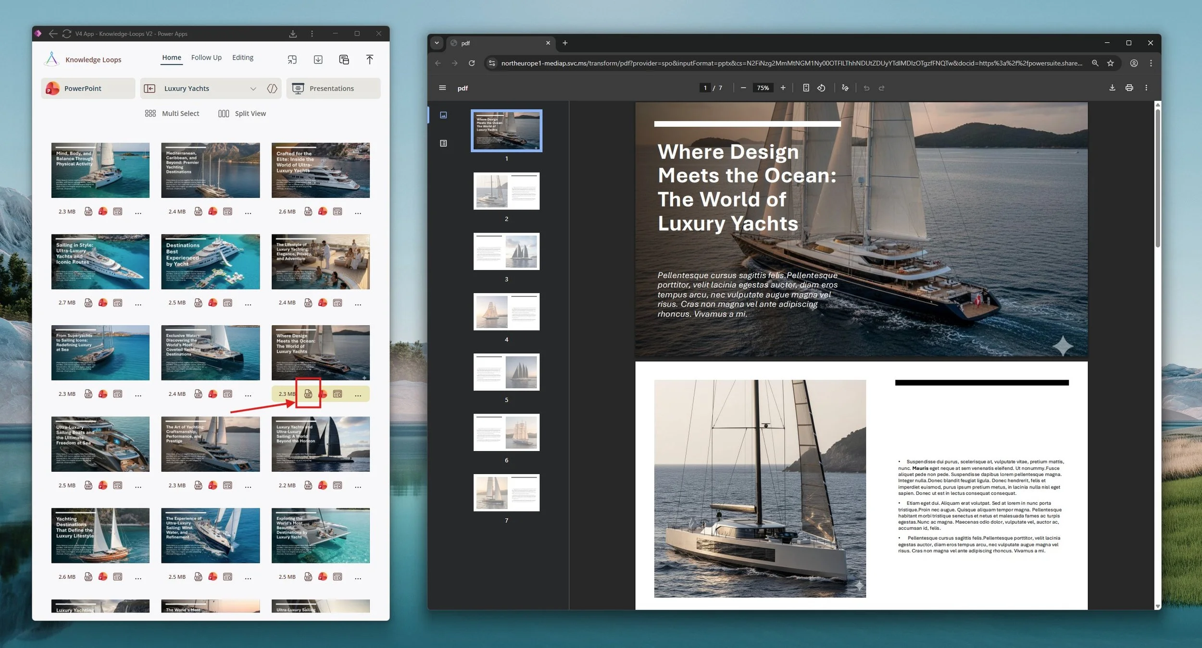This screenshot has height=648, width=1202.
Task: Open the browser tab search dropdown
Action: pyautogui.click(x=437, y=43)
